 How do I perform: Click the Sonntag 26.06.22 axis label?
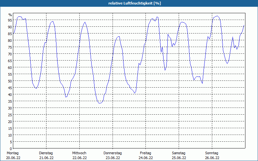pyautogui.click(x=212, y=156)
